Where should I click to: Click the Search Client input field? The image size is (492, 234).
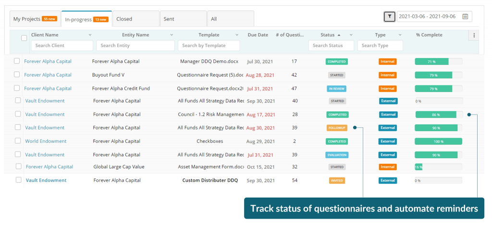click(62, 46)
